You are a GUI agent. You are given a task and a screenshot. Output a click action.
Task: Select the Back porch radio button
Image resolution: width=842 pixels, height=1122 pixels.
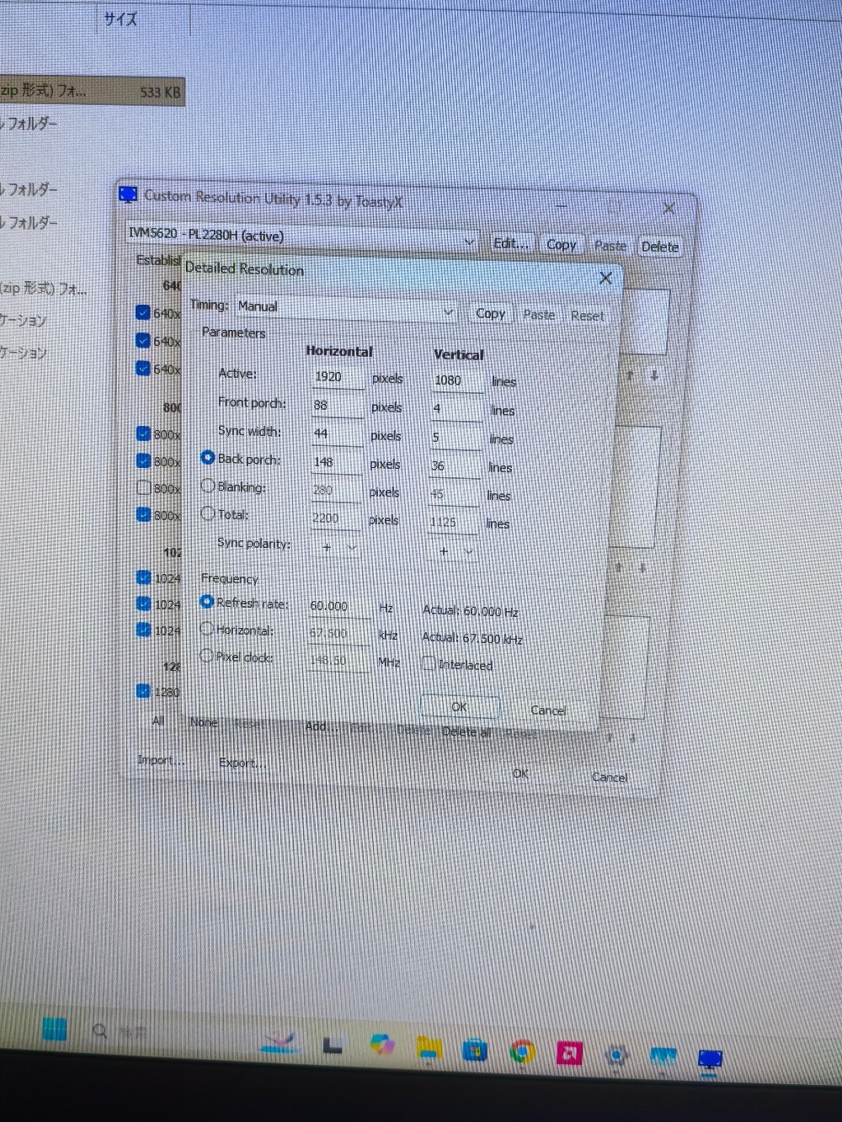pos(207,457)
